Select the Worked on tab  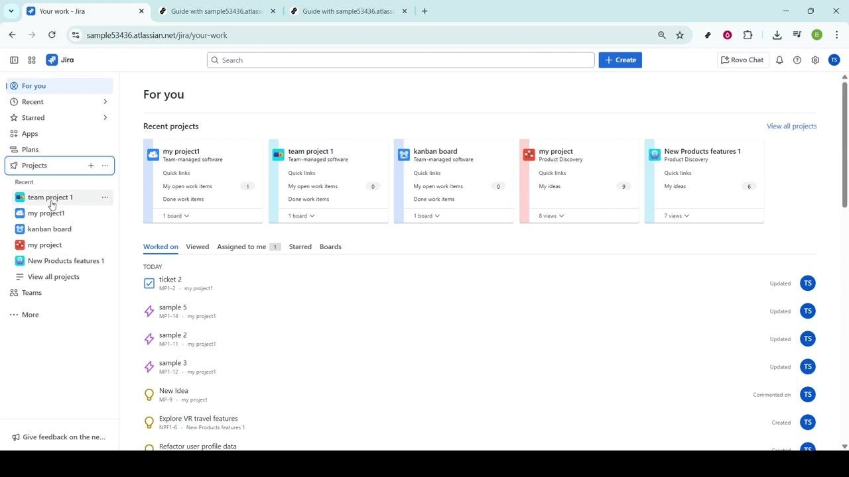161,246
